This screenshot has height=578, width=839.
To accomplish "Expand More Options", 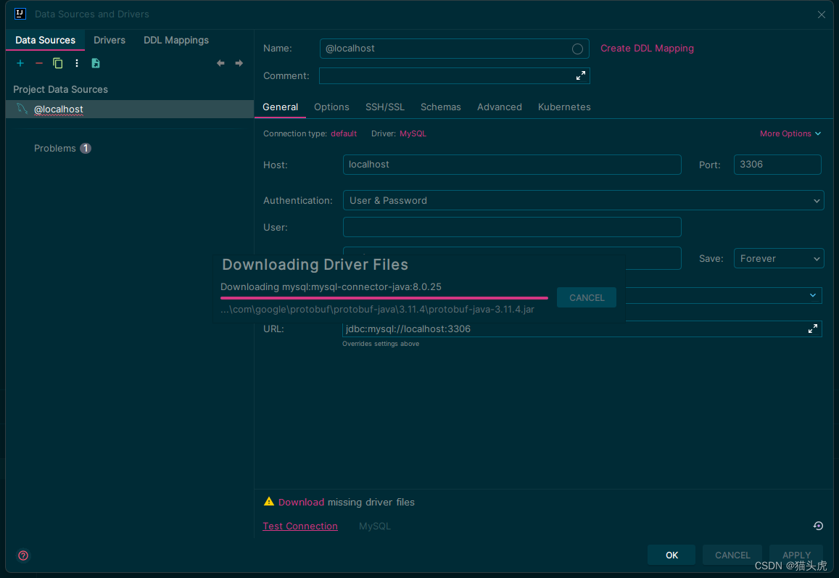I will coord(790,133).
